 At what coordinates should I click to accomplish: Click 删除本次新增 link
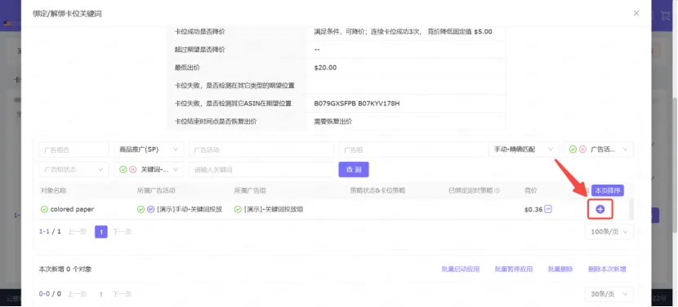click(x=607, y=269)
